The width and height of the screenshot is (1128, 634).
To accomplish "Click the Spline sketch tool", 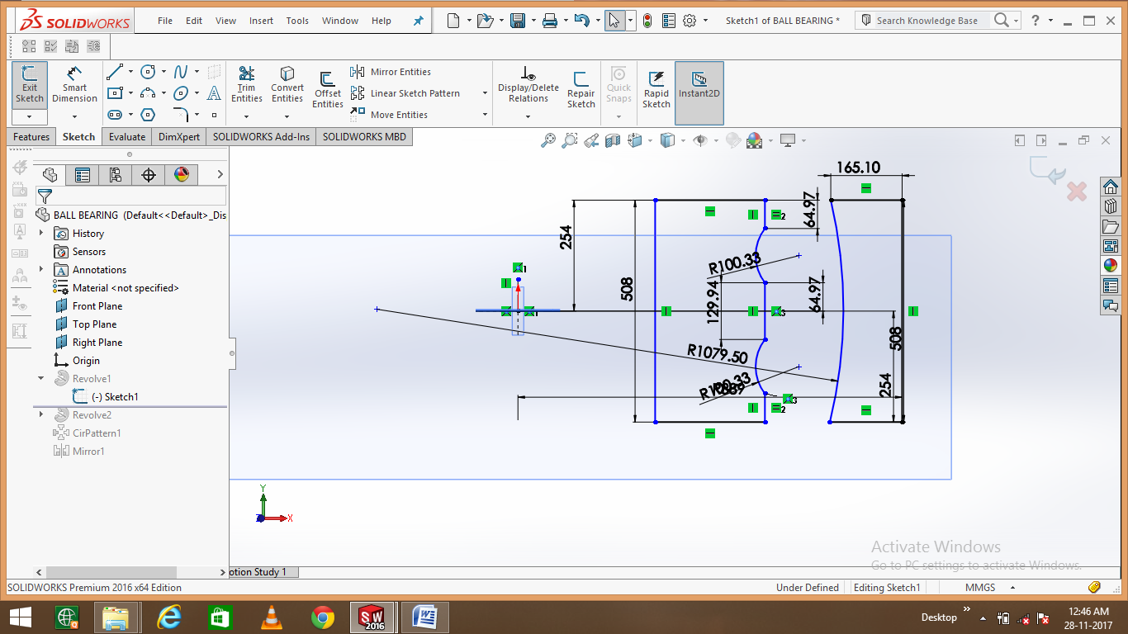I will [x=182, y=72].
